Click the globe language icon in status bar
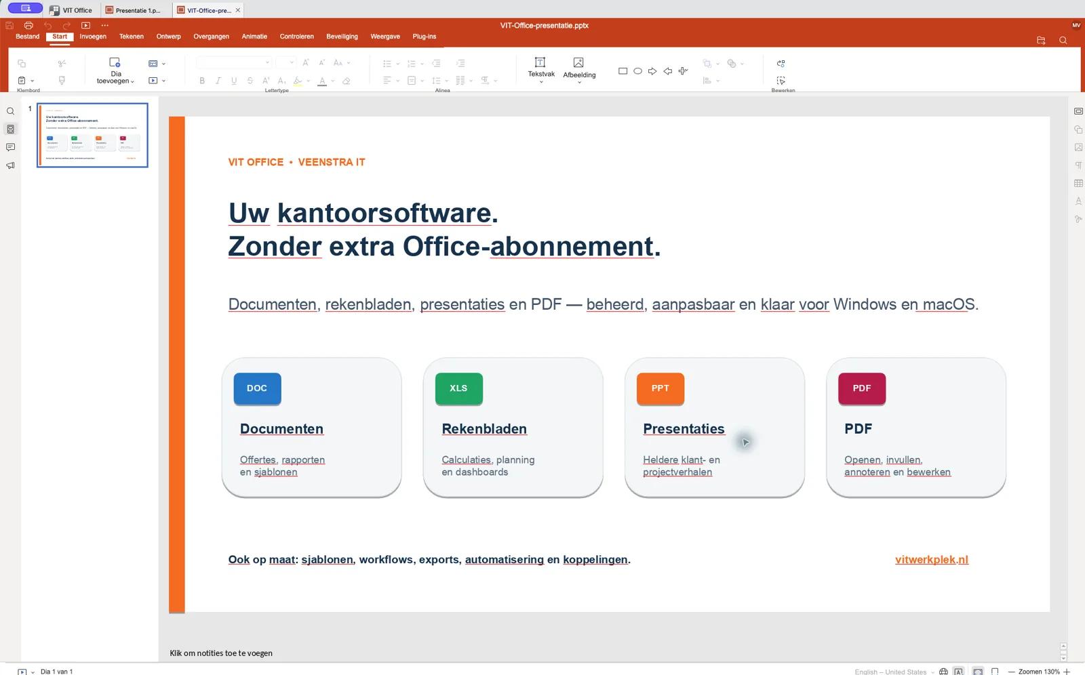This screenshot has height=675, width=1085. [943, 672]
